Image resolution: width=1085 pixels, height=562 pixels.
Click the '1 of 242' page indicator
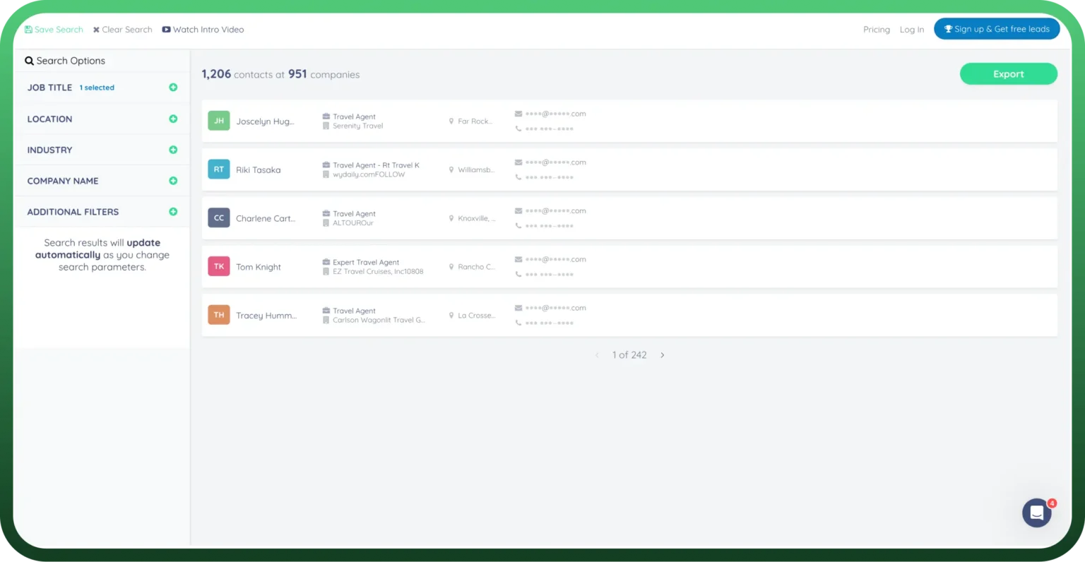click(629, 355)
